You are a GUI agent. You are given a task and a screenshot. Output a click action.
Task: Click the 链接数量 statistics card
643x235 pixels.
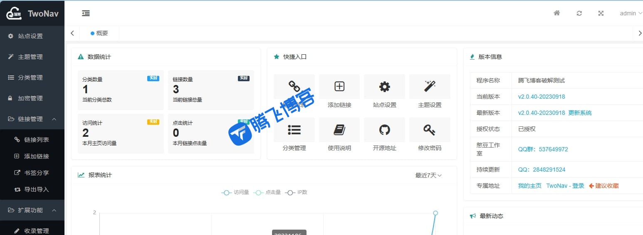[211, 90]
